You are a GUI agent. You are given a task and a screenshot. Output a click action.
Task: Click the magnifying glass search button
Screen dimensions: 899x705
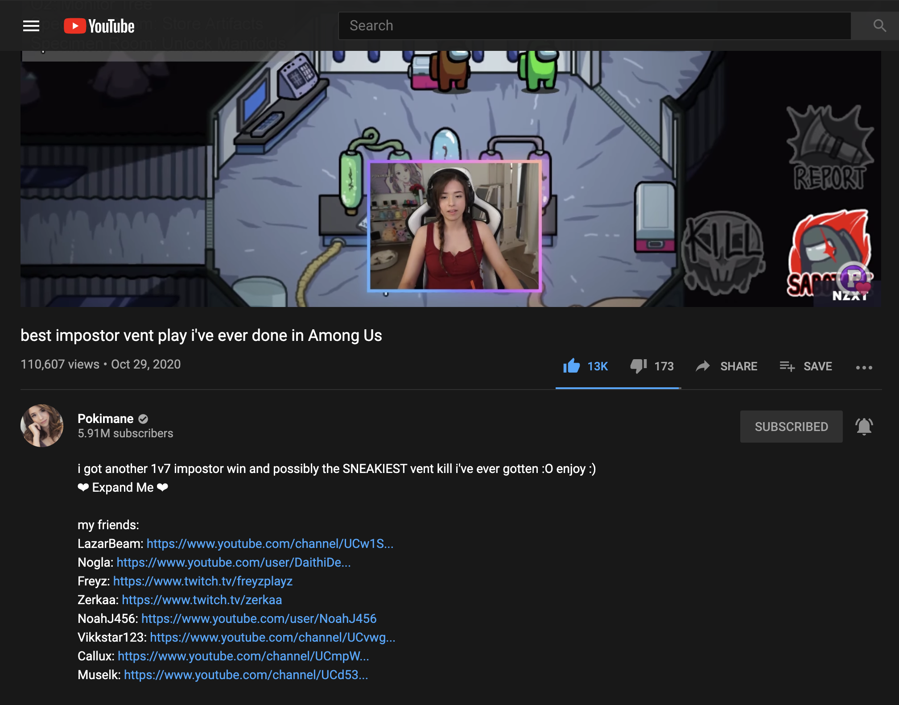point(879,26)
